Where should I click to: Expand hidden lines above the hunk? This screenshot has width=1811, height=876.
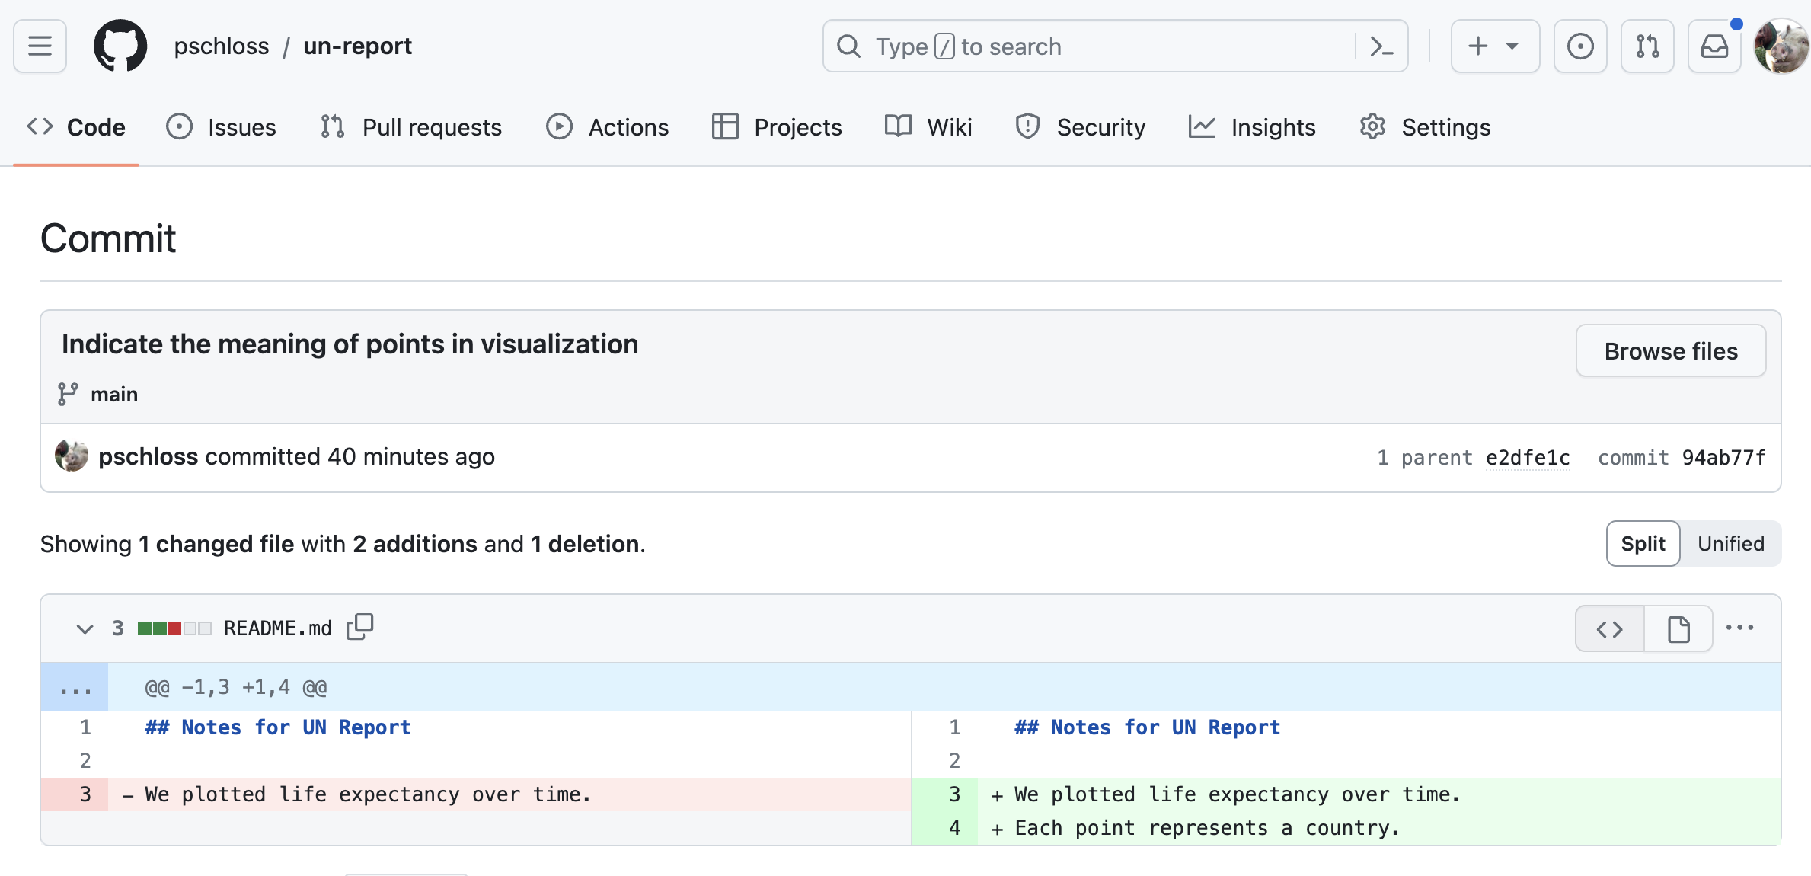[x=75, y=687]
